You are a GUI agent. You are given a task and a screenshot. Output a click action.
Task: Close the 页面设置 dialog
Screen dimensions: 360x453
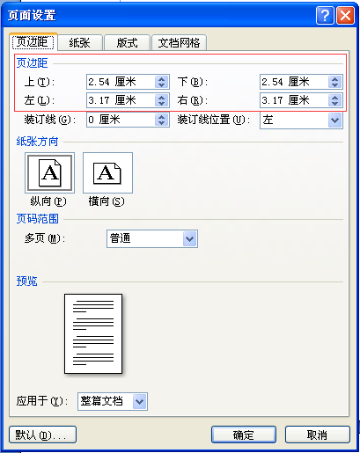(x=345, y=15)
